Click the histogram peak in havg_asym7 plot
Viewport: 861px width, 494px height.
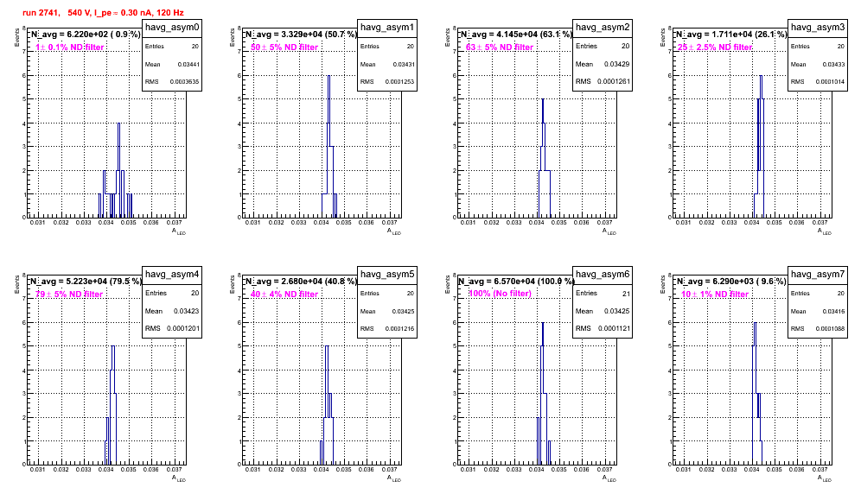[x=755, y=323]
